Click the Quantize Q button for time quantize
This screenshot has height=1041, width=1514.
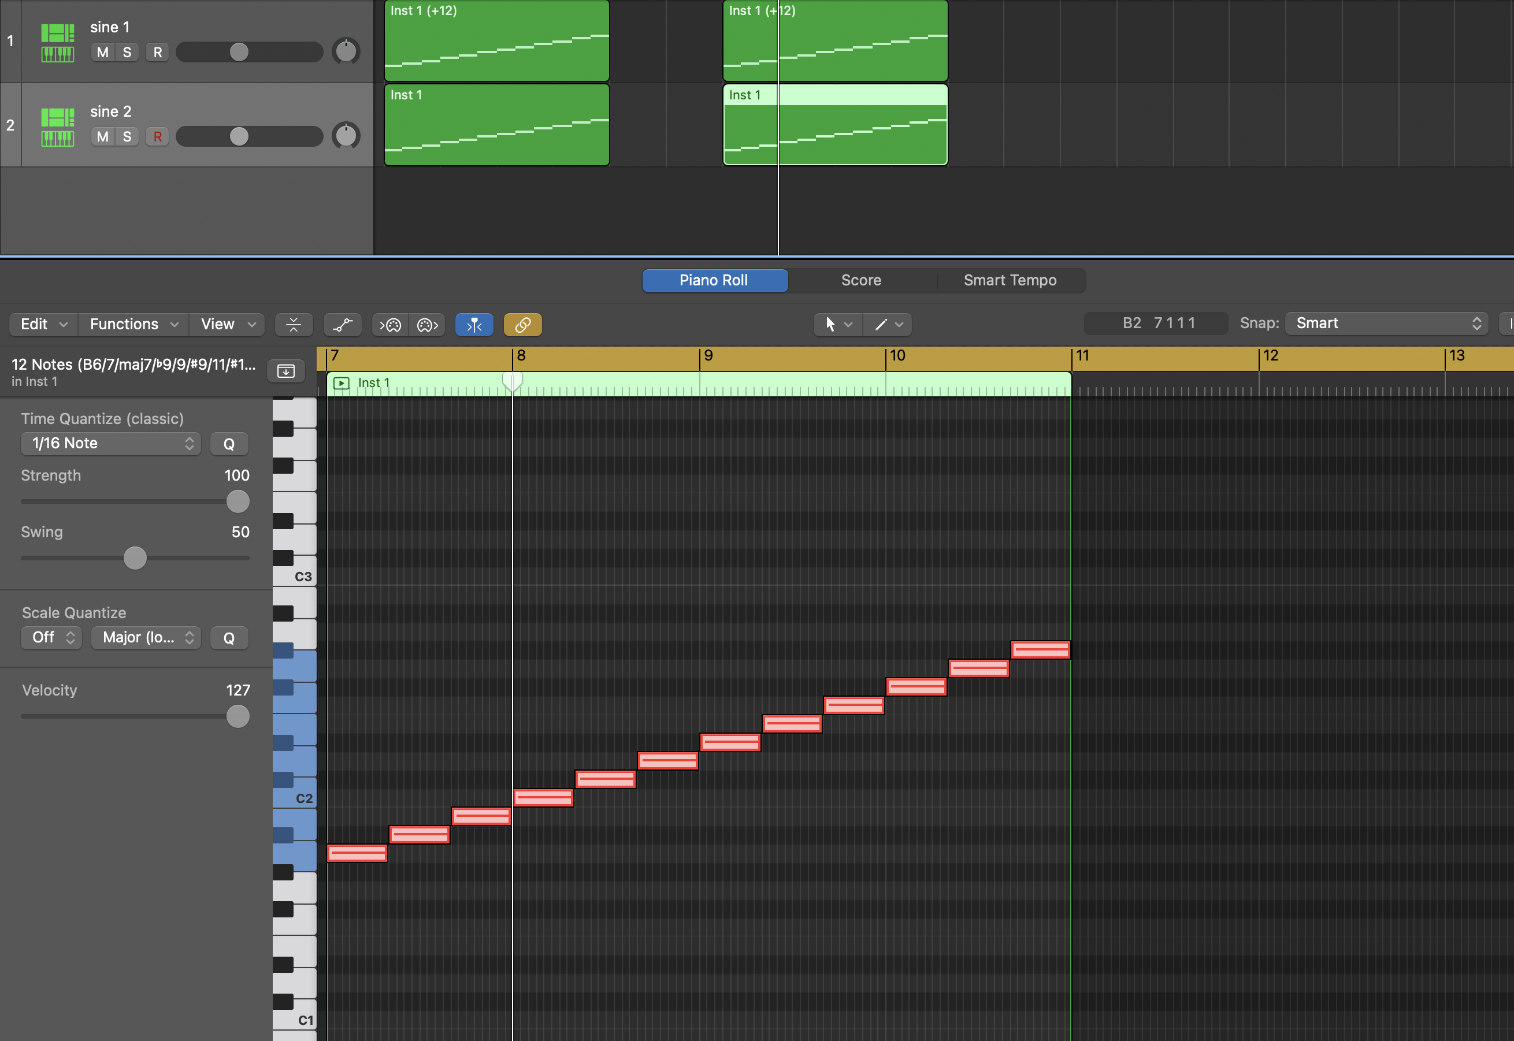tap(228, 443)
